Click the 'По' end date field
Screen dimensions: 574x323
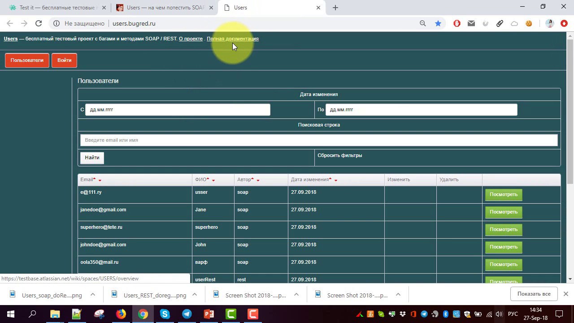tap(421, 109)
